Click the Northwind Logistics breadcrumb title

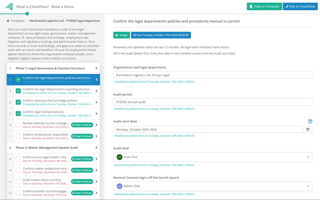click(x=65, y=21)
